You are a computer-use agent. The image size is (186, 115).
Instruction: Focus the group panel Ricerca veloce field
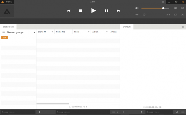pos(18,112)
